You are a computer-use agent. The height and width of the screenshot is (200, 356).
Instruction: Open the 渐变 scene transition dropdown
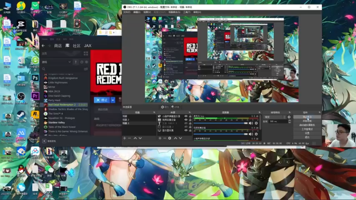tap(275, 117)
